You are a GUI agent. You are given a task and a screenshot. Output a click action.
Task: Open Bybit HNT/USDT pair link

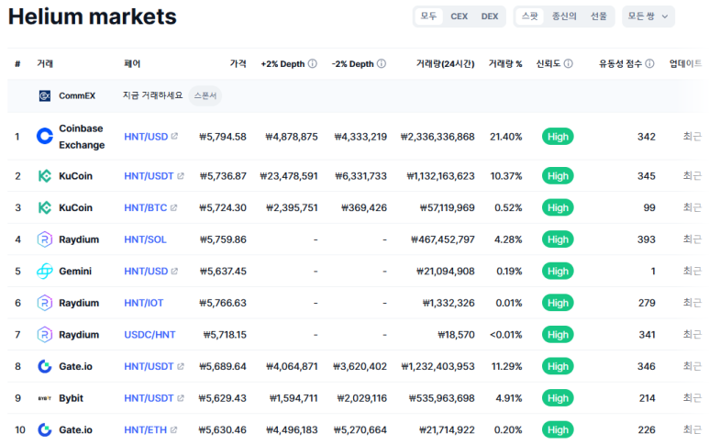[149, 398]
